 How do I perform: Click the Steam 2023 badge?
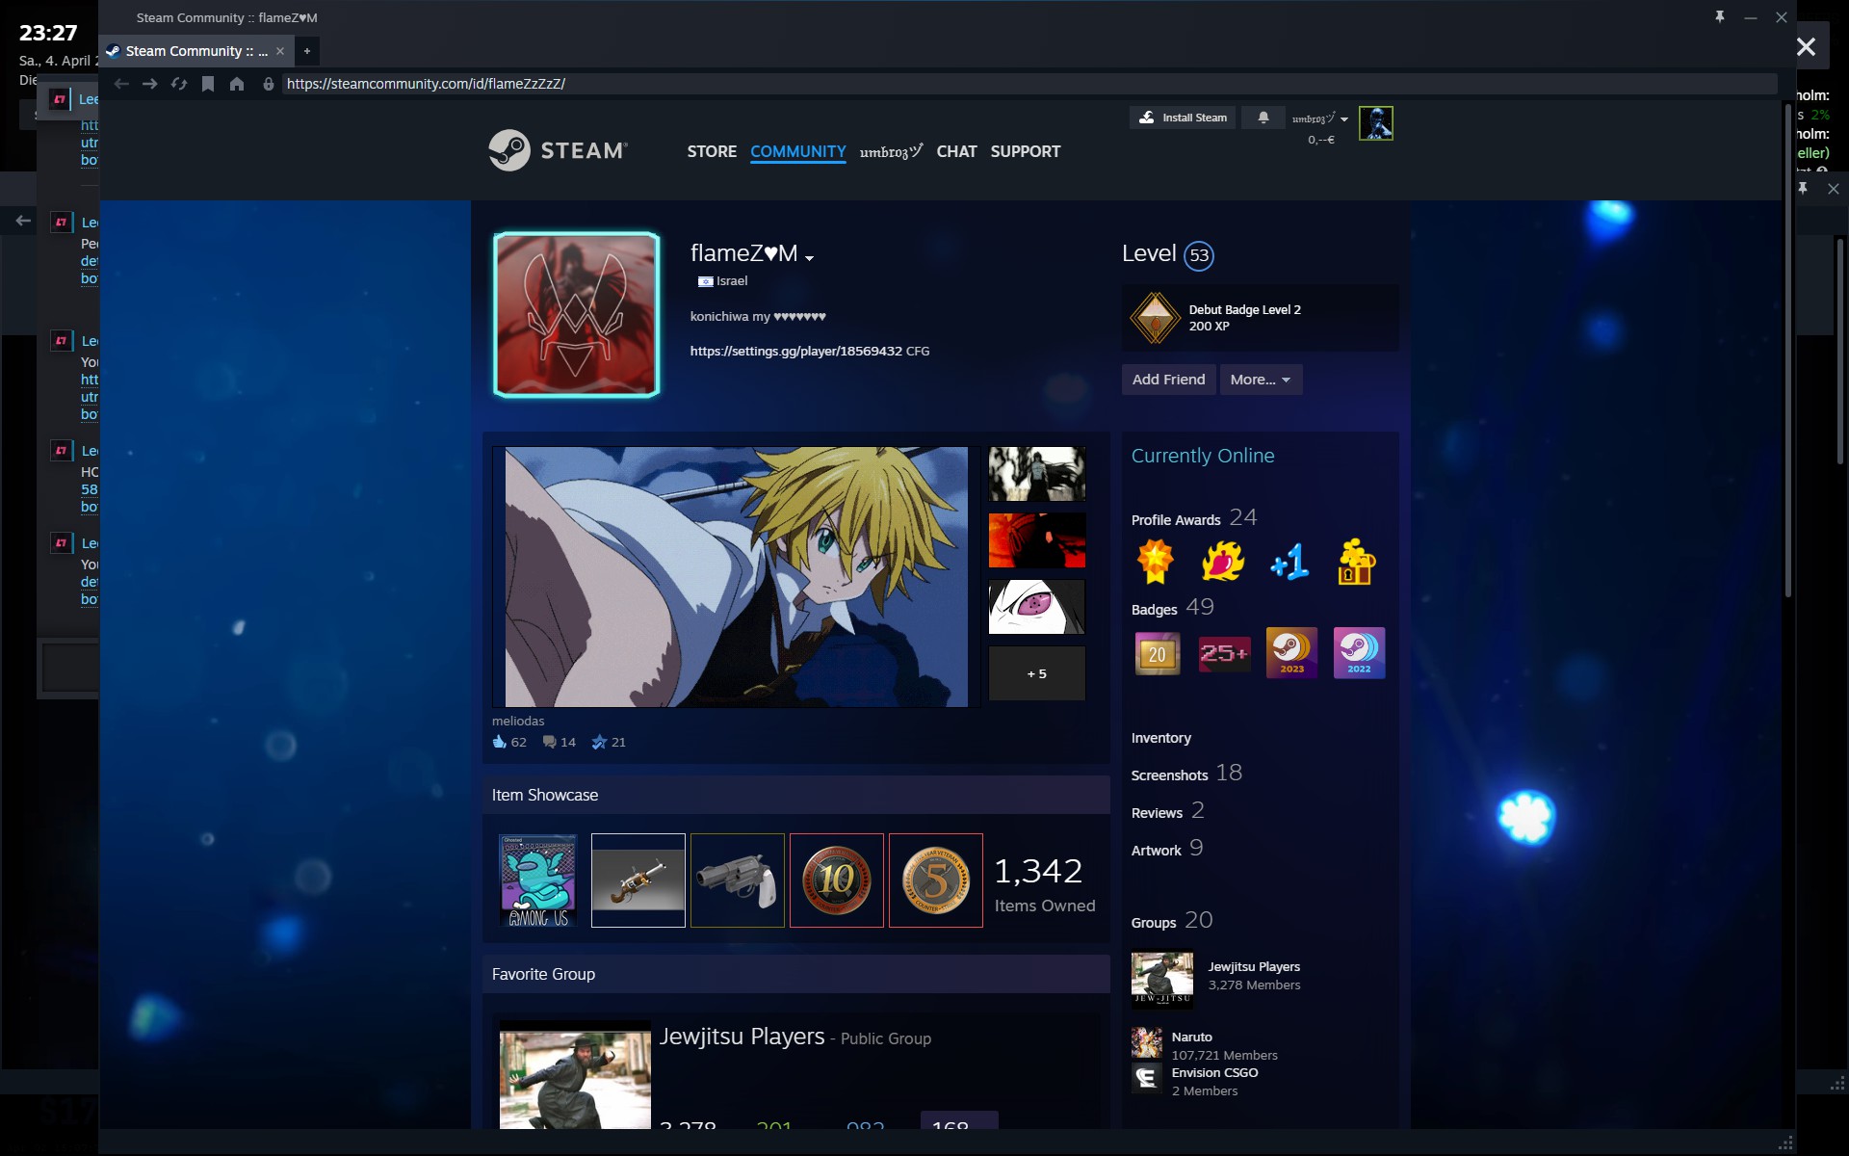tap(1291, 653)
